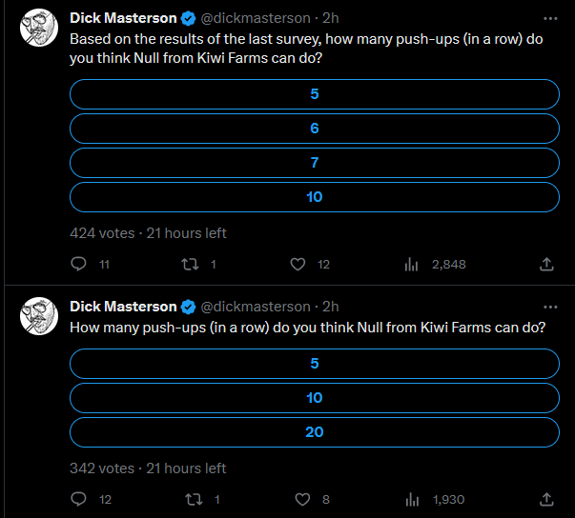Image resolution: width=575 pixels, height=518 pixels.
Task: Open the second tweet's 2h timestamp
Action: 332,307
